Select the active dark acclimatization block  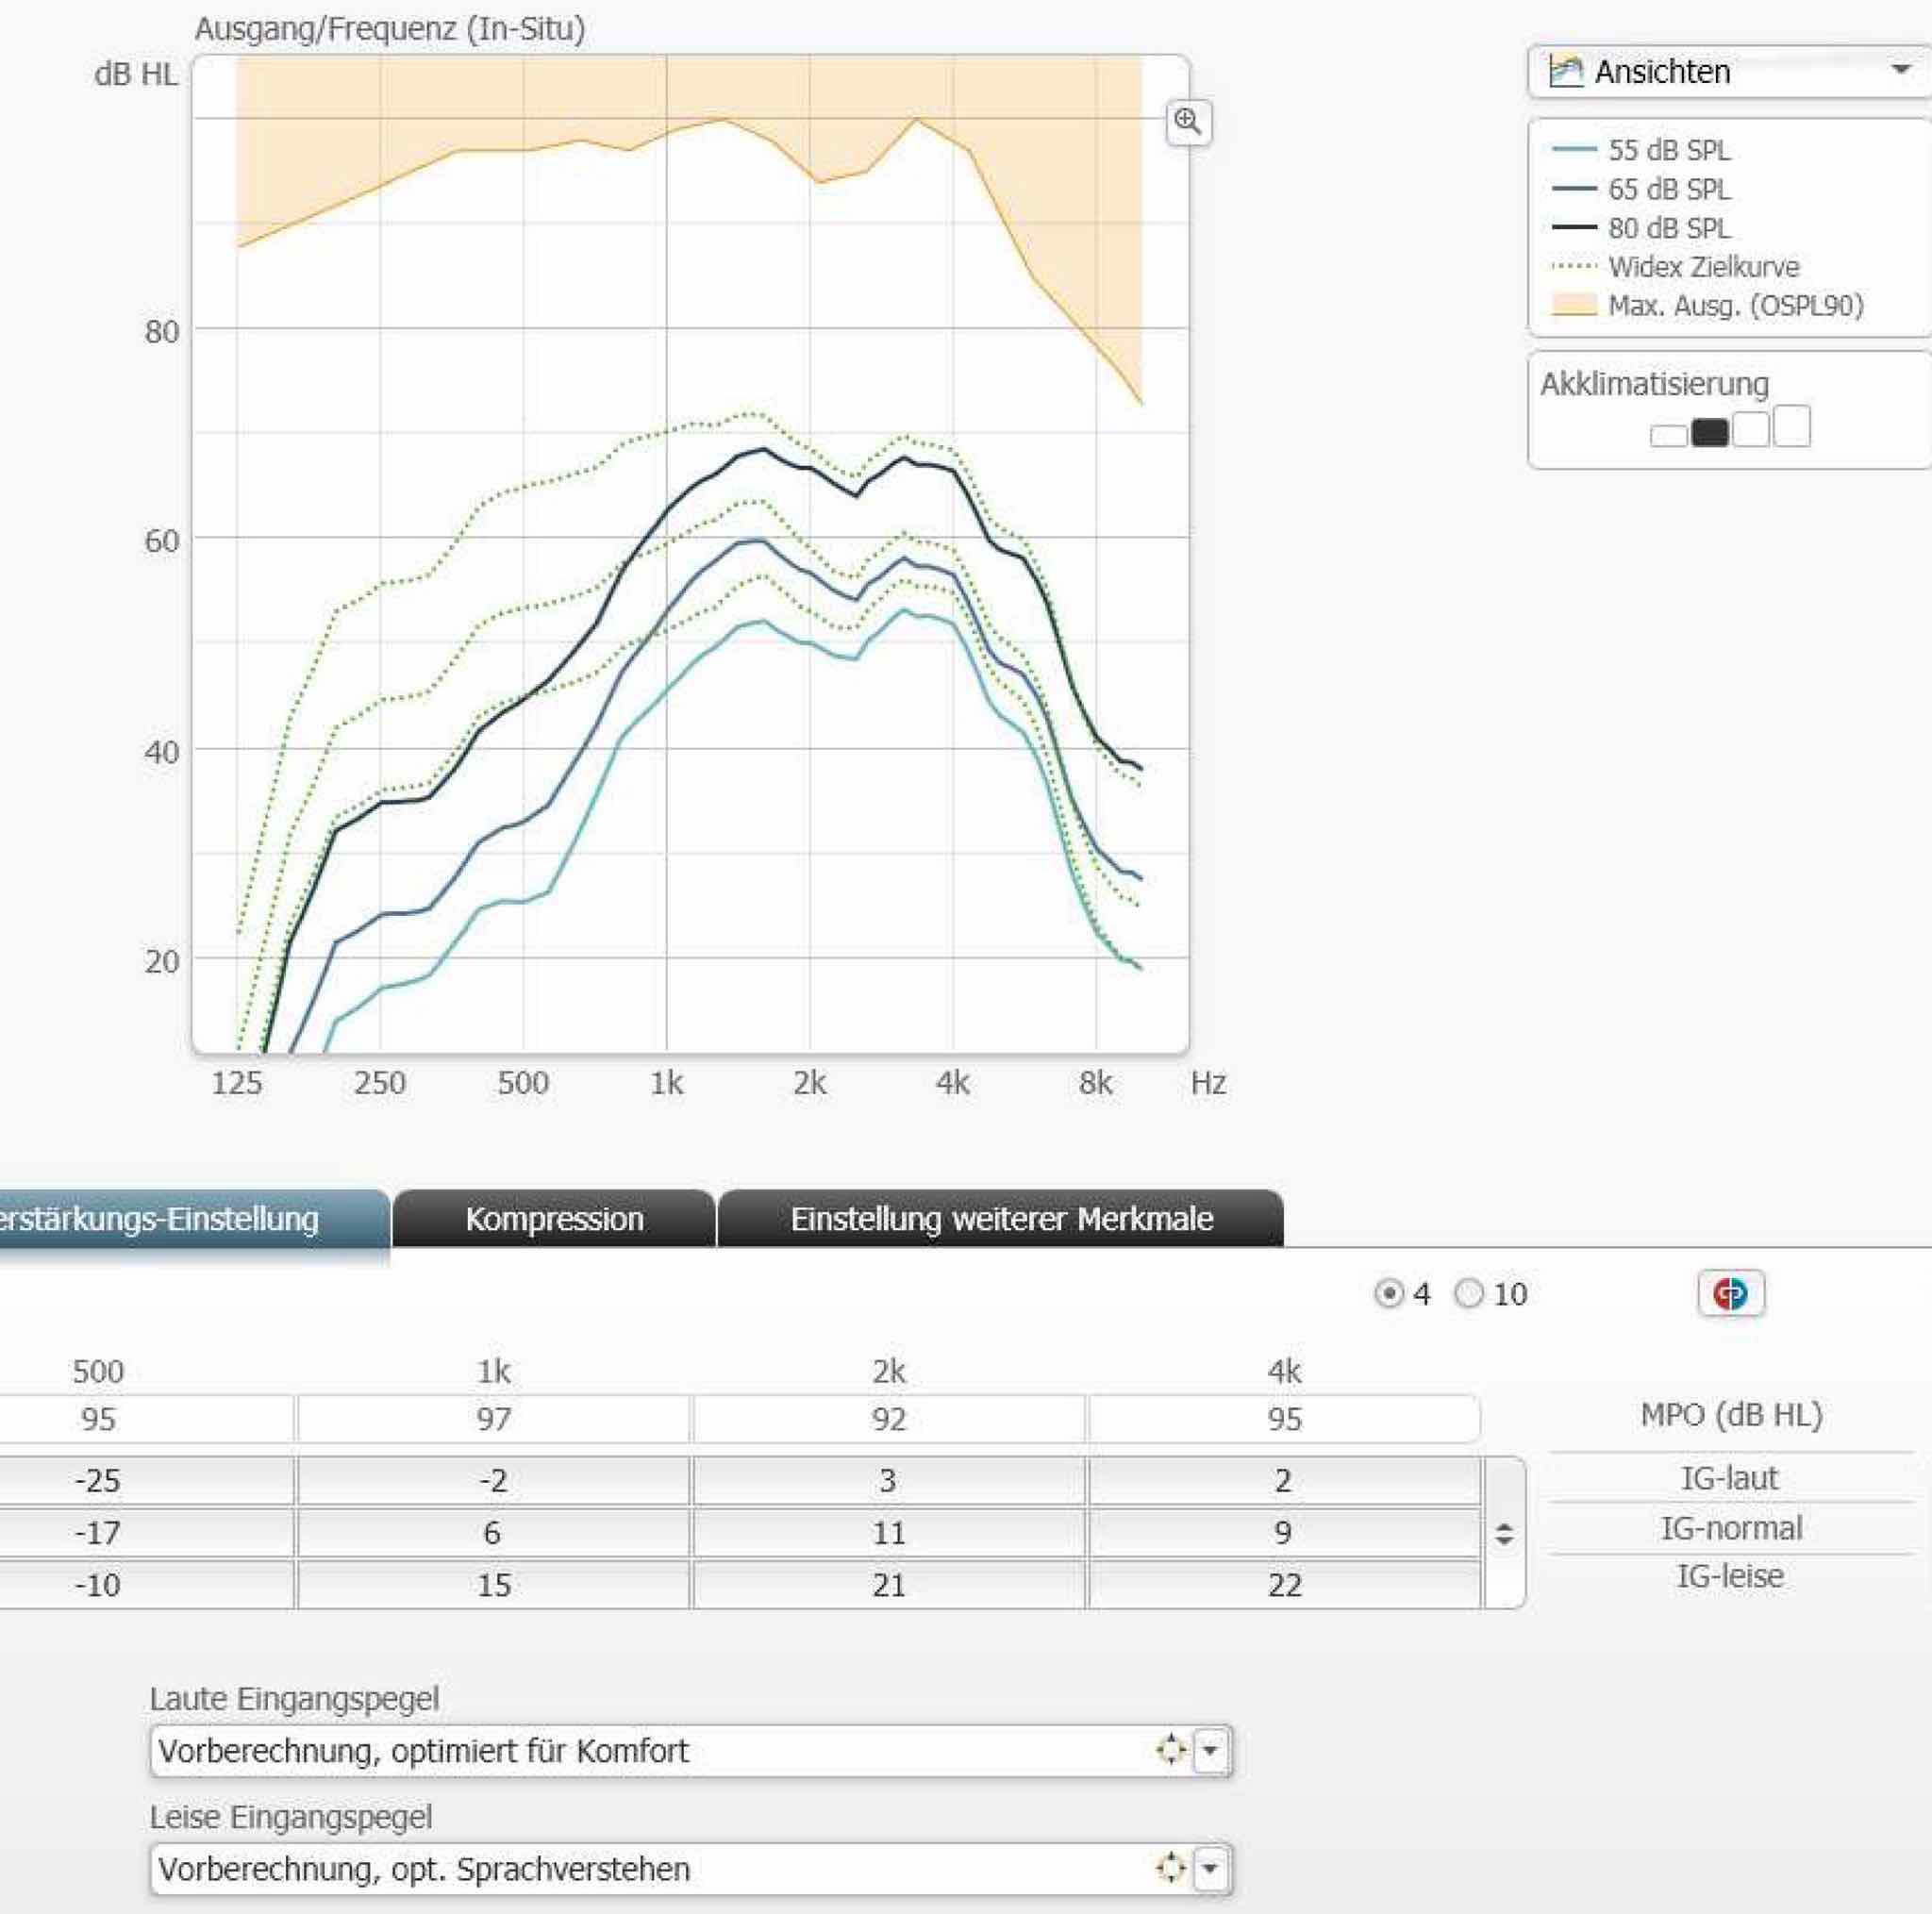pyautogui.click(x=1709, y=432)
